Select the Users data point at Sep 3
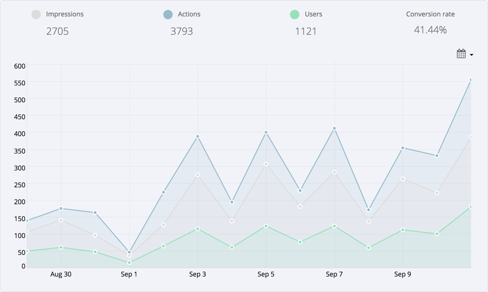Screen dimensions: 488x292 pyautogui.click(x=198, y=229)
